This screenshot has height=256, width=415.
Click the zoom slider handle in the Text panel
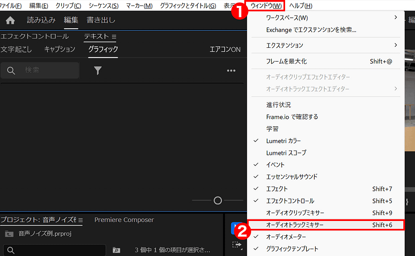point(218,200)
